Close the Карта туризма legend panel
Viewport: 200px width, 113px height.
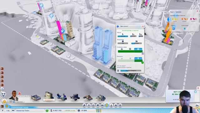tap(197, 11)
